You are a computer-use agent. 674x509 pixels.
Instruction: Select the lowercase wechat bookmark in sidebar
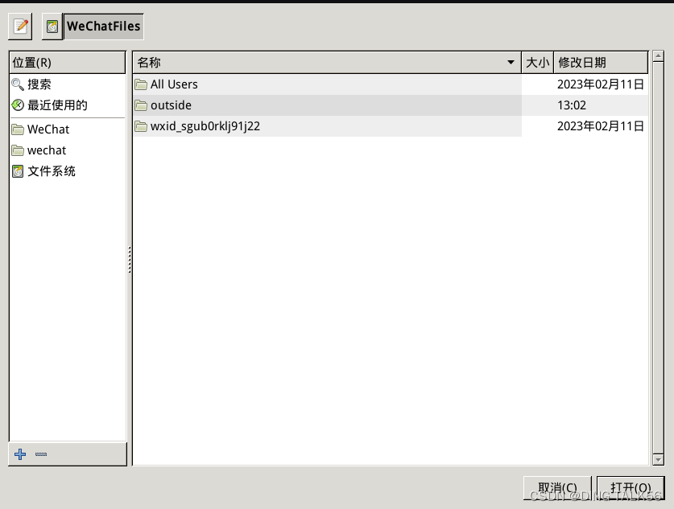pos(68,150)
